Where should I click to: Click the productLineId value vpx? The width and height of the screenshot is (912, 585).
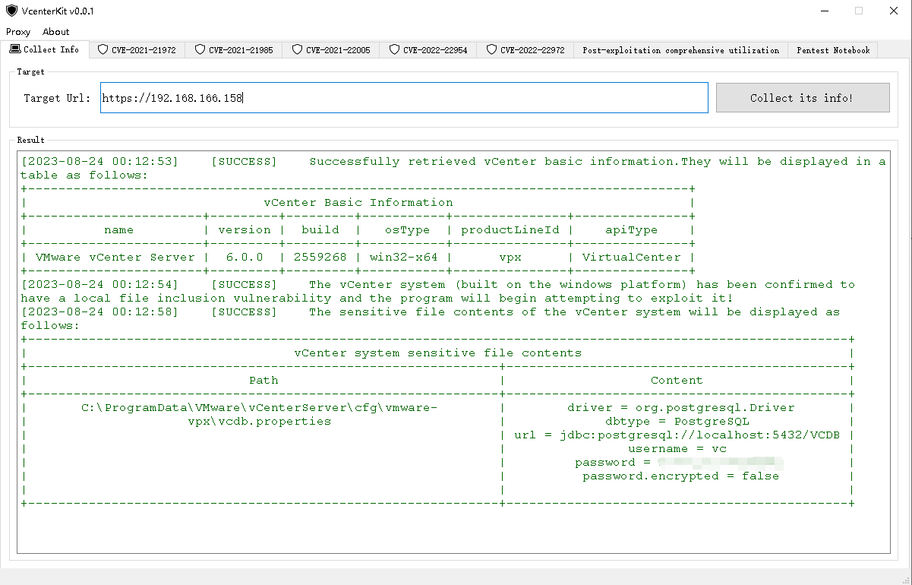510,258
